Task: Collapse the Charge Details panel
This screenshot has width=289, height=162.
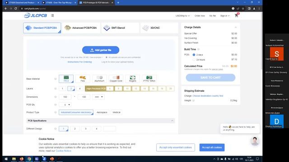Action: pyautogui.click(x=236, y=27)
